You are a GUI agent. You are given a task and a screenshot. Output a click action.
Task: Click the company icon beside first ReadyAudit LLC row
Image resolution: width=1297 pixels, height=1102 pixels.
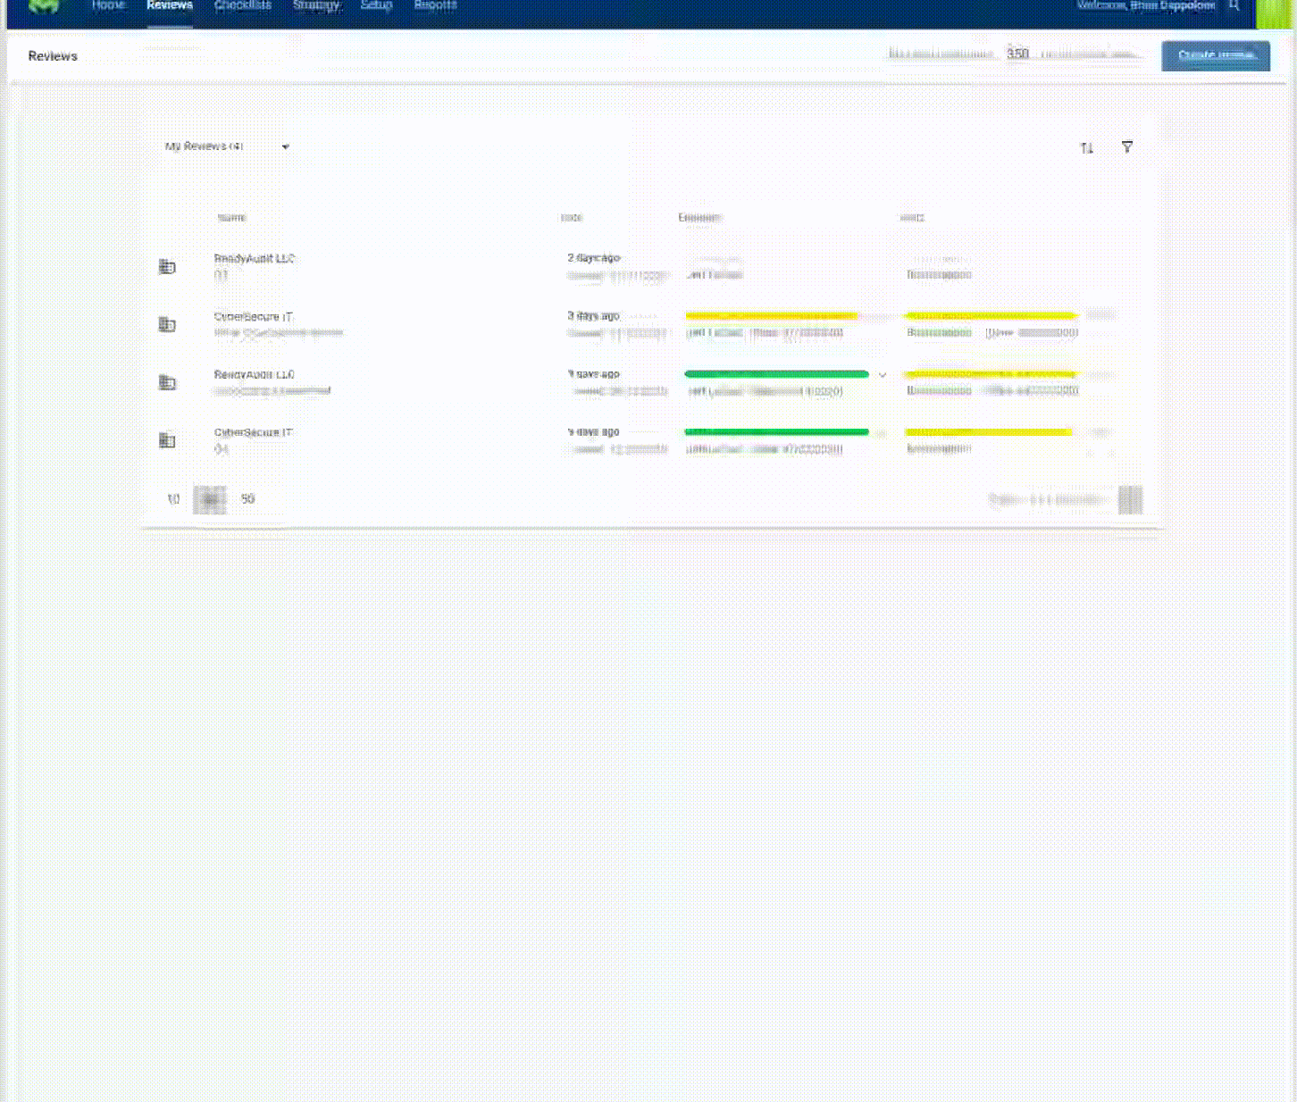167,266
